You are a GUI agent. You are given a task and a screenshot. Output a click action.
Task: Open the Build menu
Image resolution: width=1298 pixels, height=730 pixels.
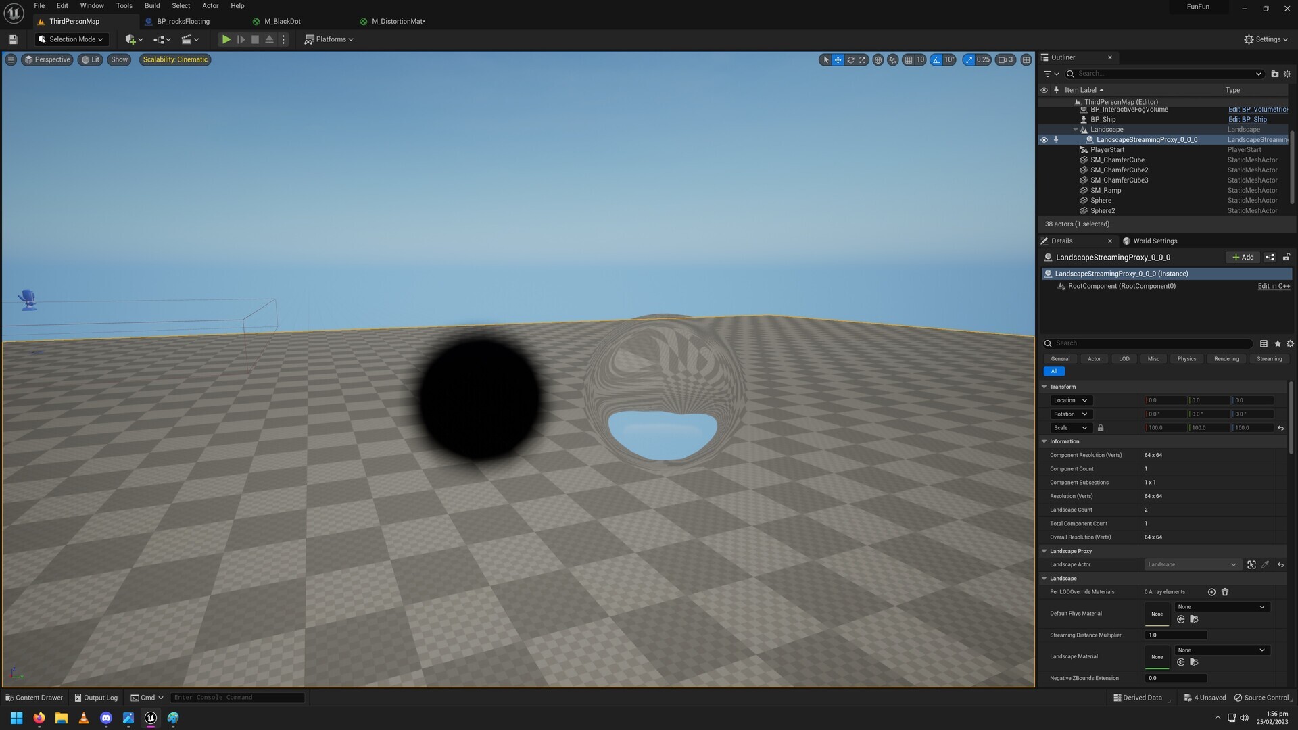[151, 5]
